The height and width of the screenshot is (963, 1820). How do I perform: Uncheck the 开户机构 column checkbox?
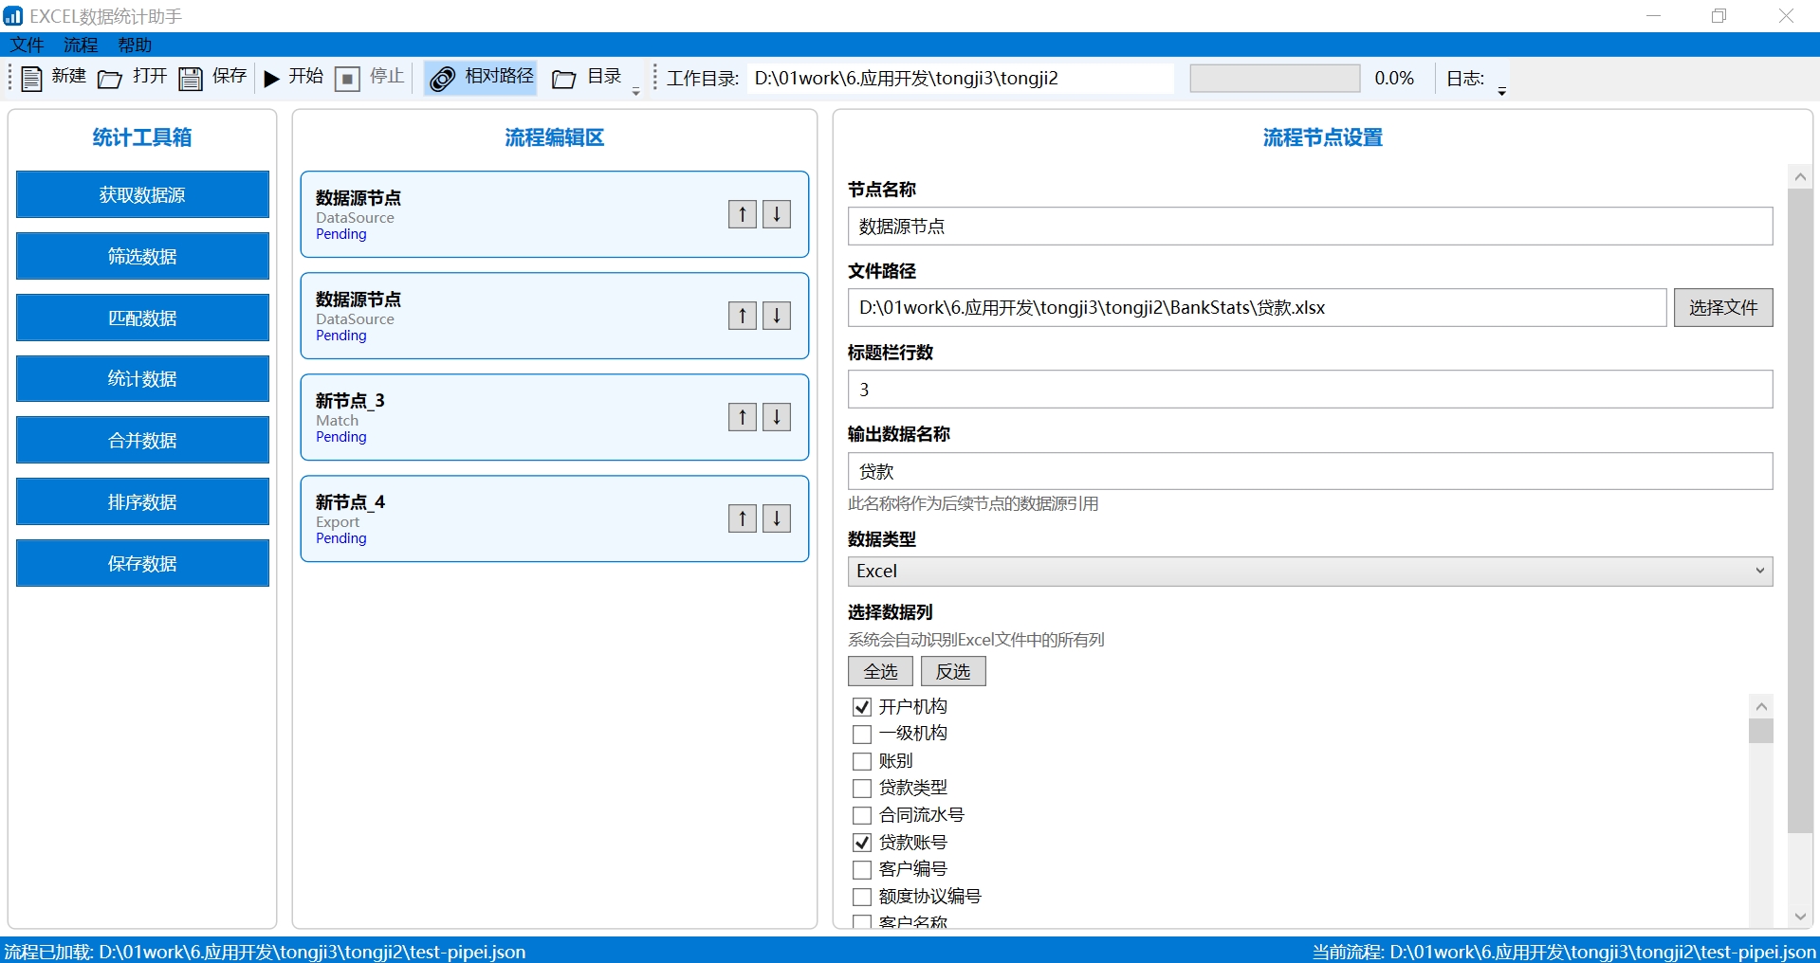[x=862, y=707]
